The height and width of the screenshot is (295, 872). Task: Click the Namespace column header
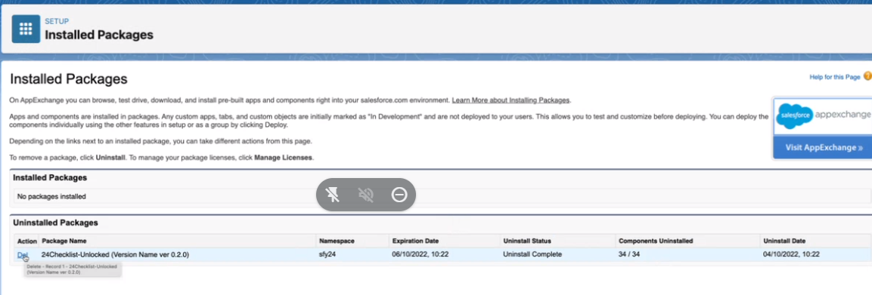337,241
